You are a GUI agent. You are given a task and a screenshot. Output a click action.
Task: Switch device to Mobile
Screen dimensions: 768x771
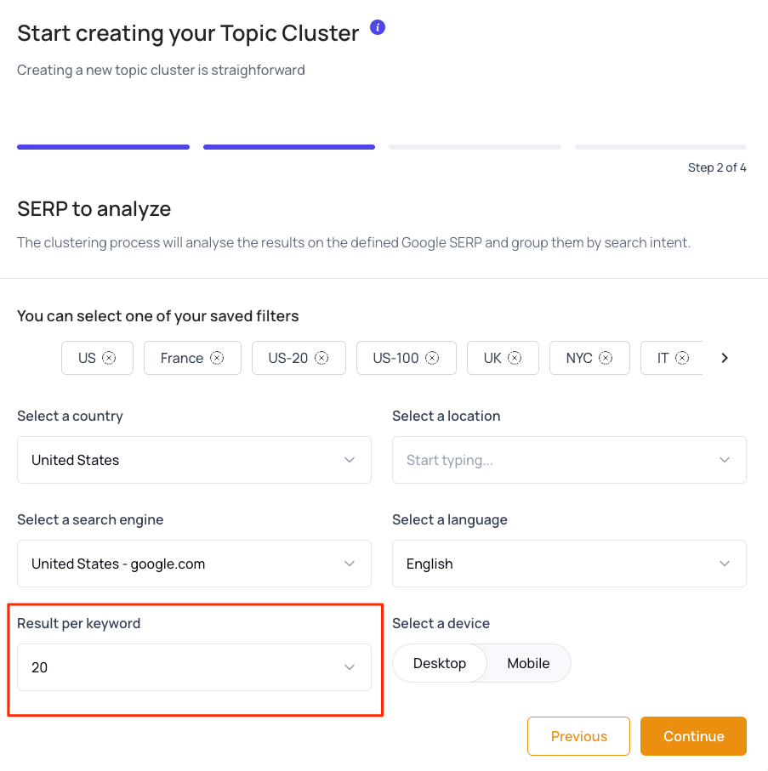[528, 663]
